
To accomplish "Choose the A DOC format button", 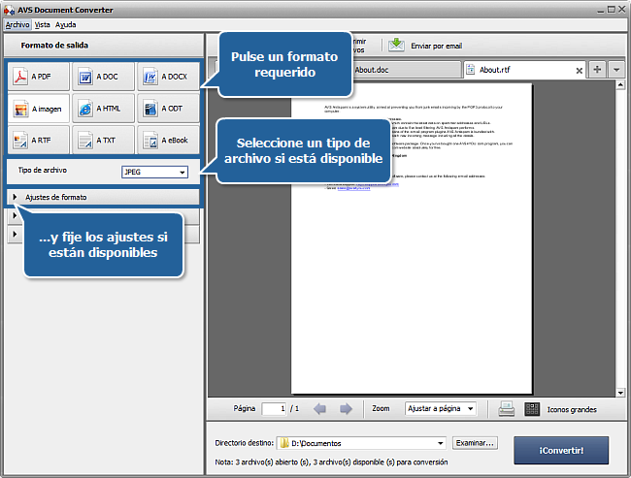I will click(104, 77).
